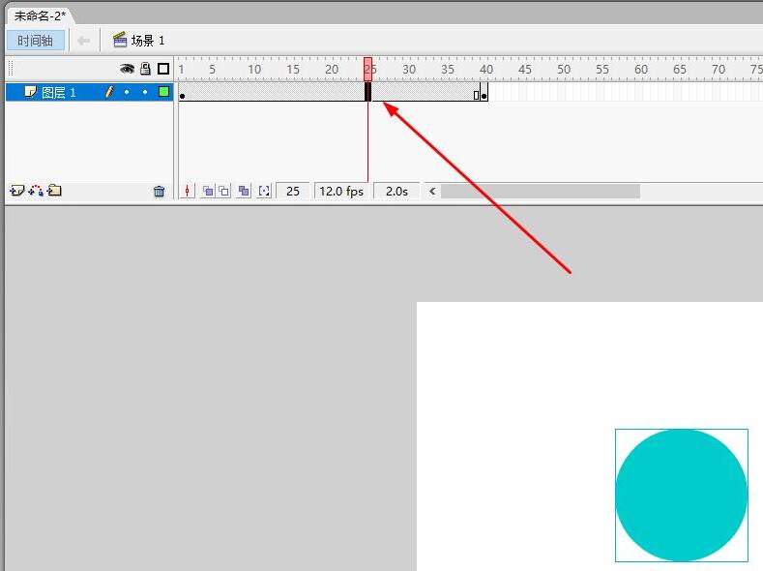Click green outline color swatch of 图层 1
Screen dimensions: 763x571
[164, 92]
